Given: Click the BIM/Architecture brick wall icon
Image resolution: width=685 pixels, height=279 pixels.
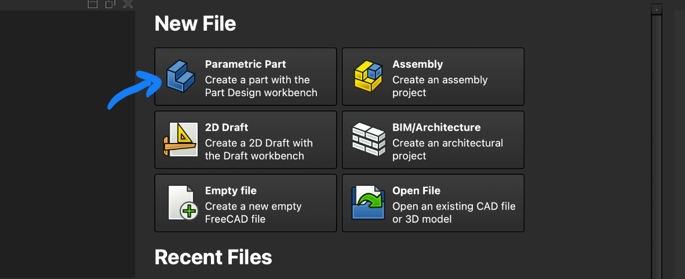Looking at the screenshot, I should tap(367, 141).
